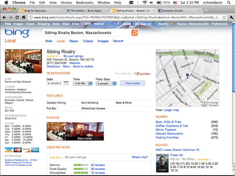The width and height of the screenshot is (235, 176).
Task: Click the MasterCard icon
Action: 18,150
